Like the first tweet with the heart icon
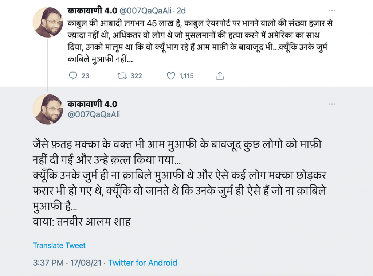This screenshot has height=276, width=373. [171, 76]
